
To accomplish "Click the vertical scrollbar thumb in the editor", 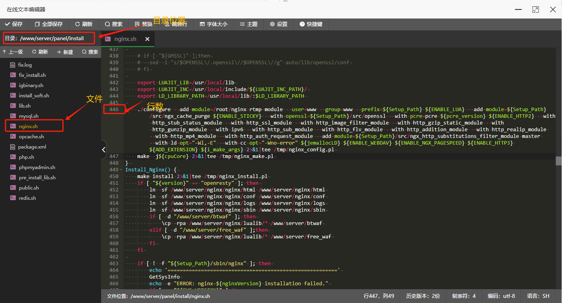I will [558, 161].
